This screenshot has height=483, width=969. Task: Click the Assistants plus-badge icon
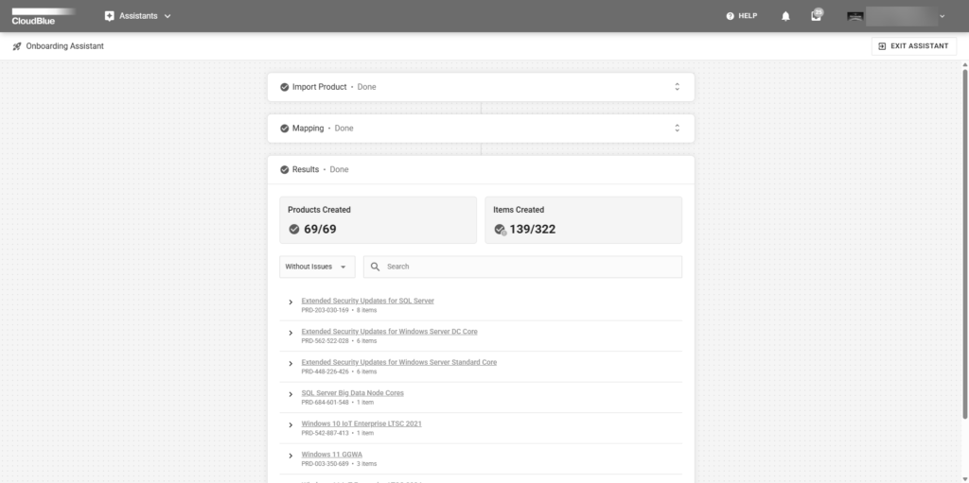110,16
